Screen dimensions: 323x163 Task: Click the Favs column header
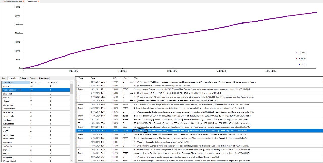coord(128,78)
